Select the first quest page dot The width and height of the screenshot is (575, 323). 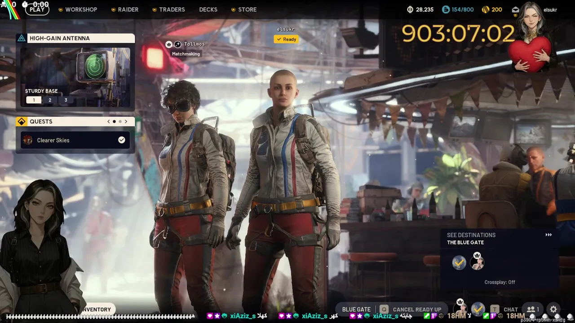point(114,122)
